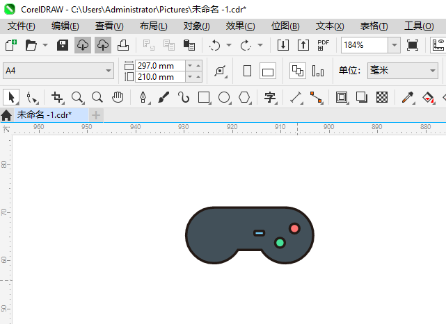Save the document with the floppy icon

[x=63, y=45]
